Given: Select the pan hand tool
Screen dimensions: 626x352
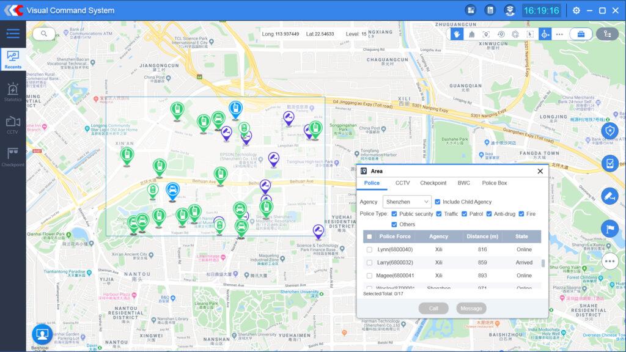Looking at the screenshot, I should 457,34.
